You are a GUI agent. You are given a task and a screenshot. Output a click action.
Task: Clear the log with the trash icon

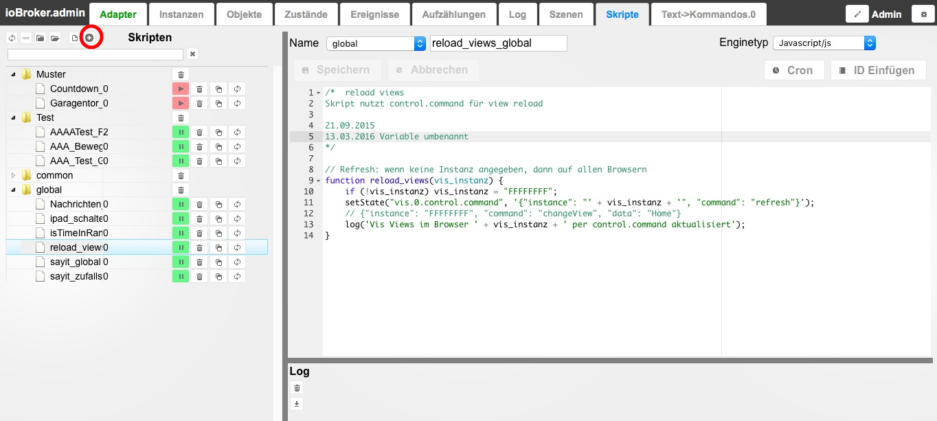pos(297,388)
